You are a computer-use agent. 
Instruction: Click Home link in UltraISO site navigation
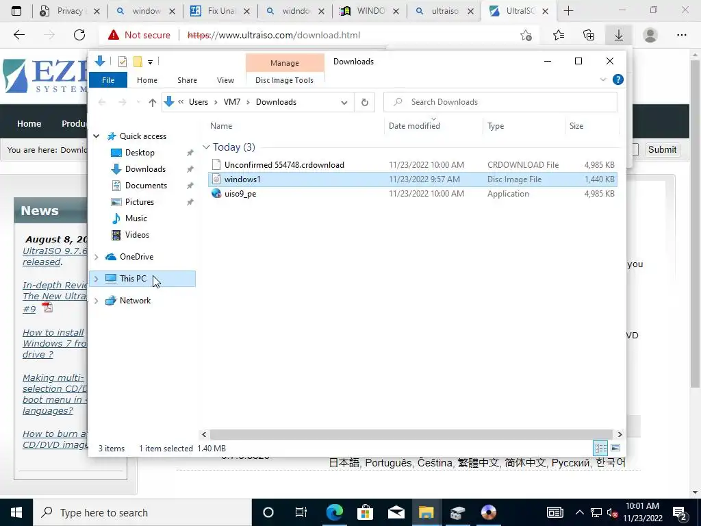click(29, 124)
